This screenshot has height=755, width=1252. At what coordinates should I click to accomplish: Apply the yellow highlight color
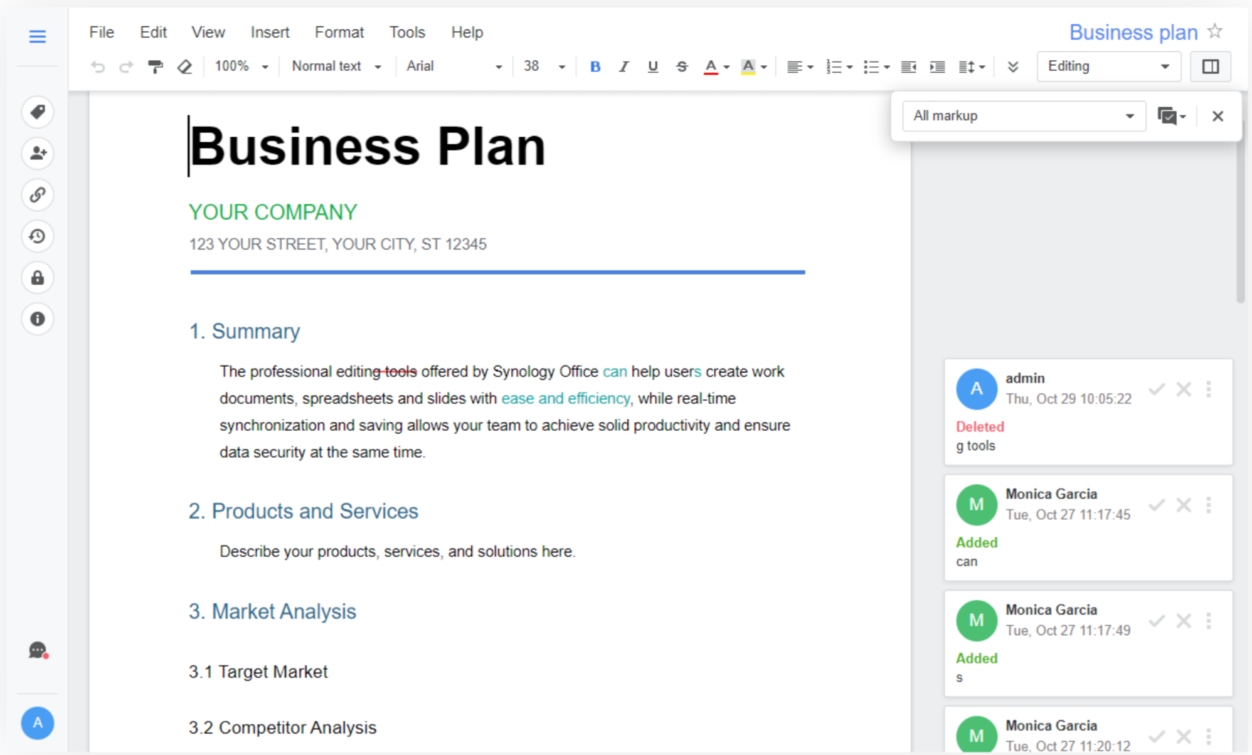point(748,66)
